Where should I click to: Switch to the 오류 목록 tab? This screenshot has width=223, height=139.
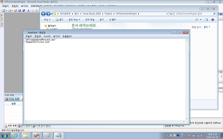11,126
